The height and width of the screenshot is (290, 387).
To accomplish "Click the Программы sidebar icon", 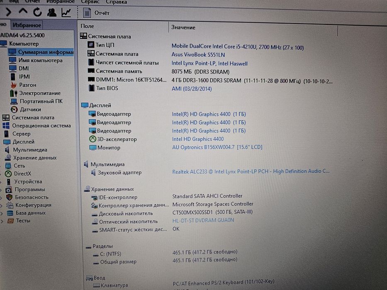I will [x=9, y=190].
